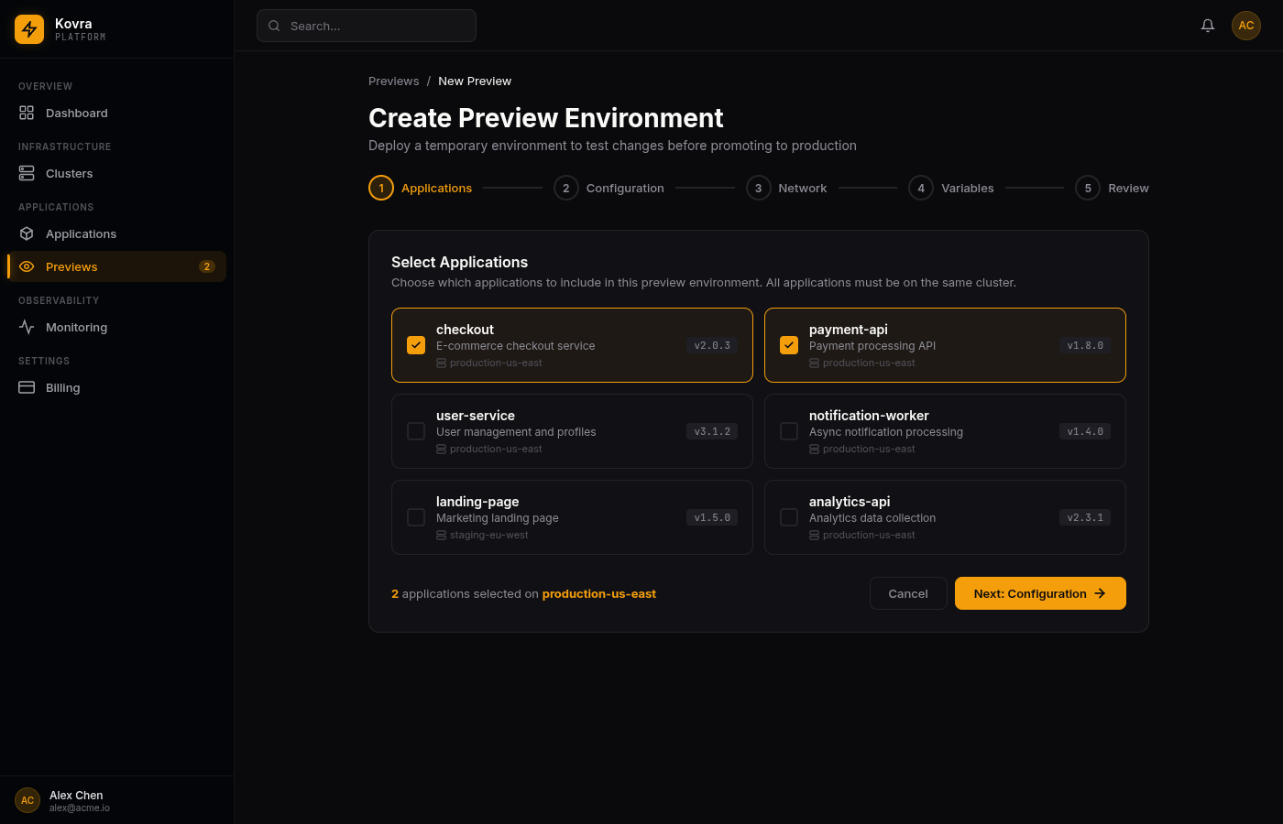Click the search magnifier icon

coord(274,26)
